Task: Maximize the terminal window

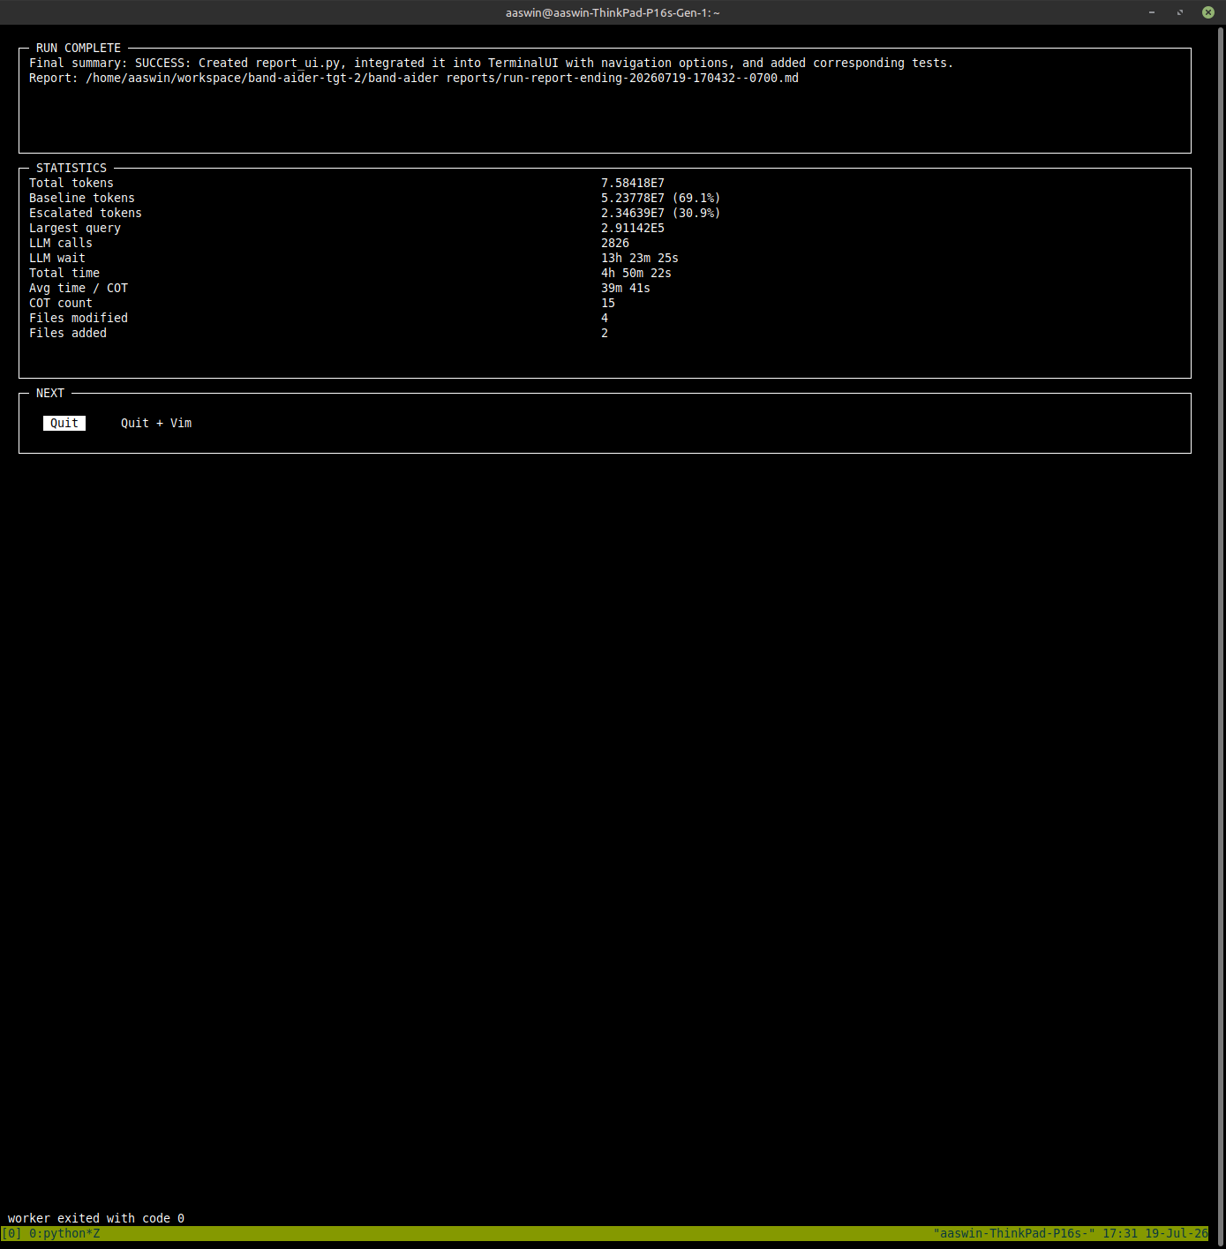Action: point(1179,12)
